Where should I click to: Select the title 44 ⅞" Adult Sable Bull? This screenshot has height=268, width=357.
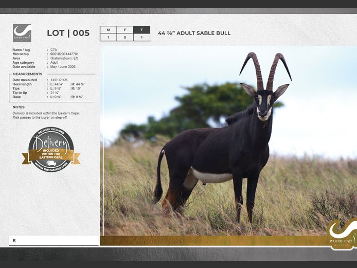[x=194, y=33]
